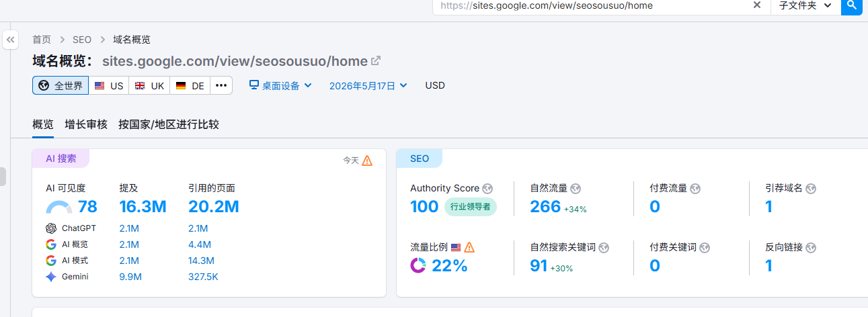Open the 桌面设备 device dropdown
Image resolution: width=868 pixels, height=317 pixels.
point(280,85)
